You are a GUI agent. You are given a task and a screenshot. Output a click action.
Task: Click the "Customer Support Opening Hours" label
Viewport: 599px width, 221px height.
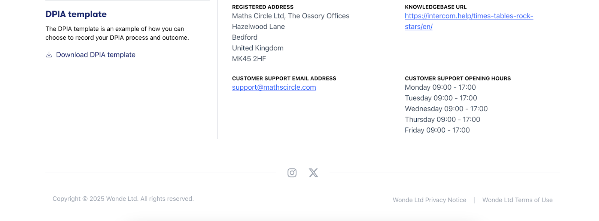[457, 79]
